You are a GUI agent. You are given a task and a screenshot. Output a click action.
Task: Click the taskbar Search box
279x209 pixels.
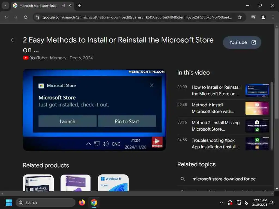pyautogui.click(x=46, y=202)
